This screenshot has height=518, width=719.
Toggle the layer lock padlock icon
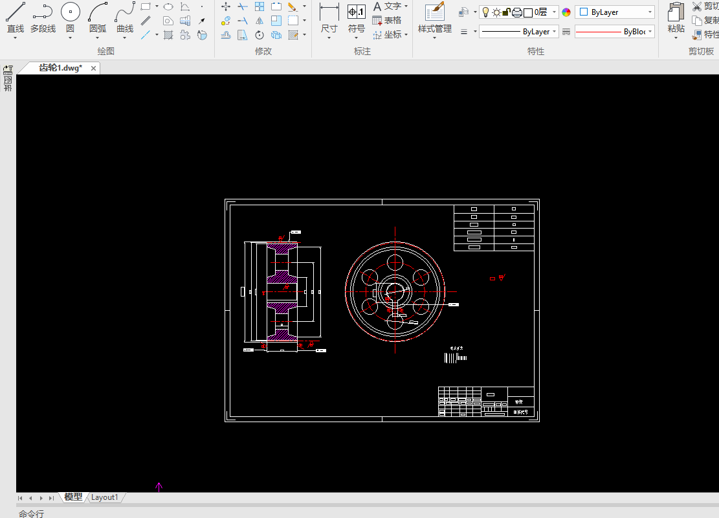(x=507, y=12)
